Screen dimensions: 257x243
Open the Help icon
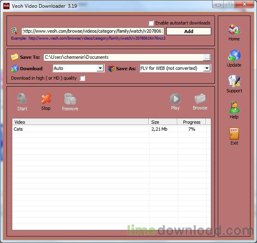pyautogui.click(x=234, y=107)
